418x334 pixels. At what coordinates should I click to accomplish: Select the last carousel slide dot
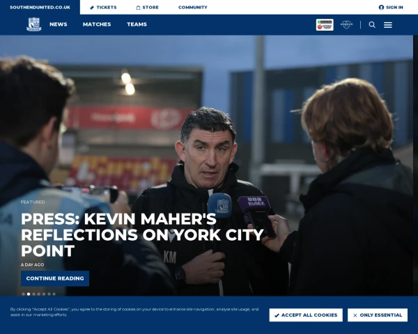tap(54, 294)
